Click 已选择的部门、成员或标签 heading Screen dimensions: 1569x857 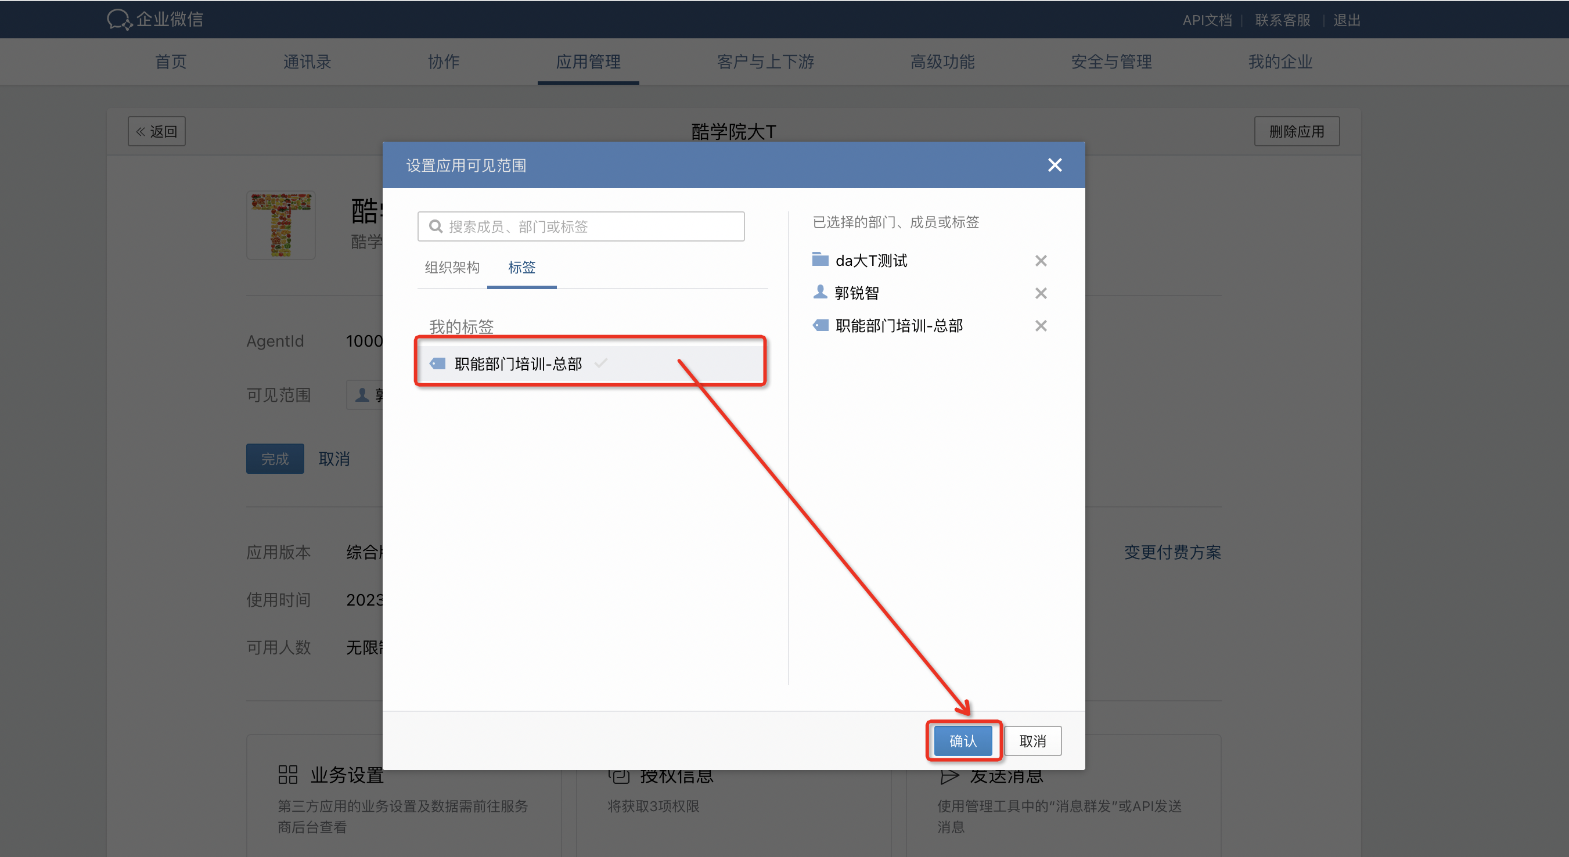click(x=896, y=222)
